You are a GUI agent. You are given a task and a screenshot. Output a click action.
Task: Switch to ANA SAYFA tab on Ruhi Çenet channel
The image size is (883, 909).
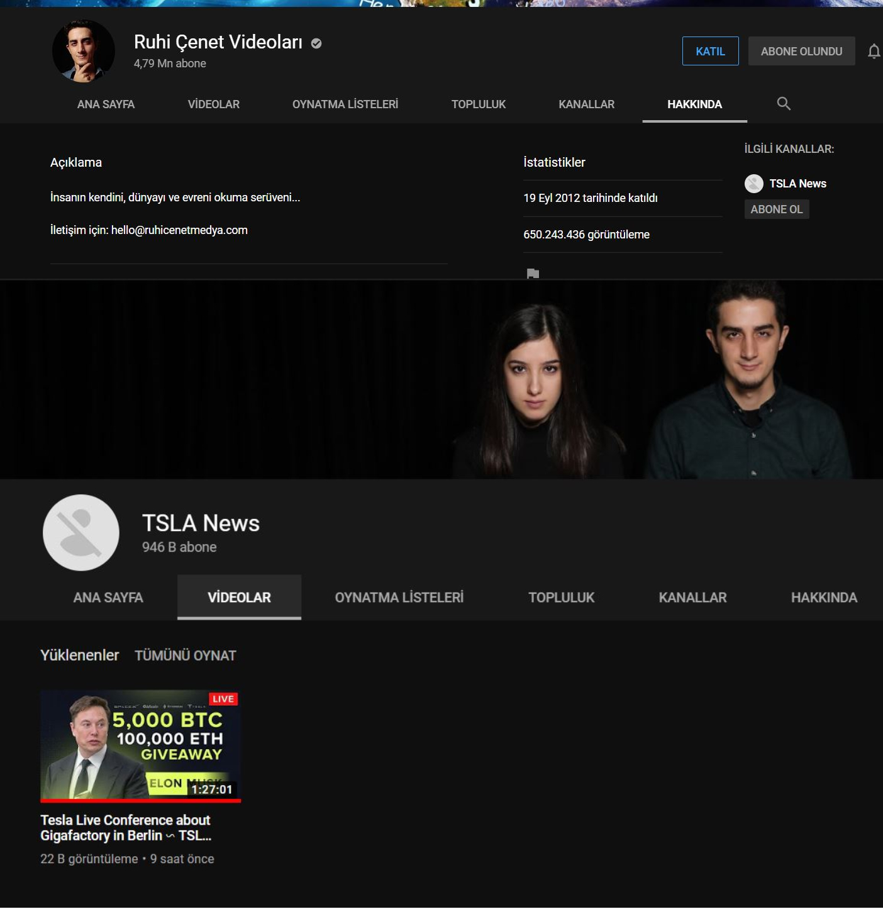pyautogui.click(x=106, y=104)
